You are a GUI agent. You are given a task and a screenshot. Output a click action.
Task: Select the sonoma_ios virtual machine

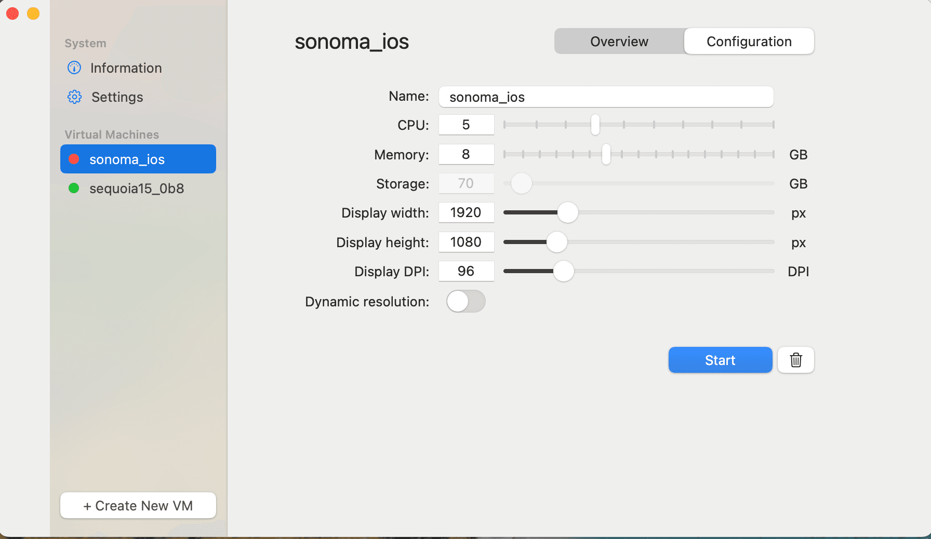[138, 159]
